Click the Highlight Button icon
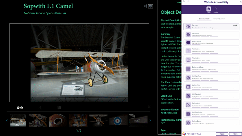242x136 pixels. [x=188, y=114]
